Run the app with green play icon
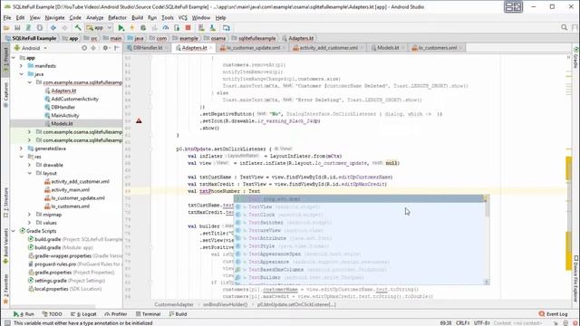Screen dimensions: 580x326 pyautogui.click(x=121, y=28)
